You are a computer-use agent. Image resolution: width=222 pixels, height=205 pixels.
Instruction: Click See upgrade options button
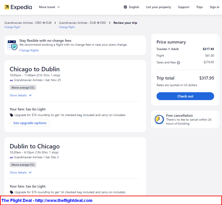coord(30,123)
